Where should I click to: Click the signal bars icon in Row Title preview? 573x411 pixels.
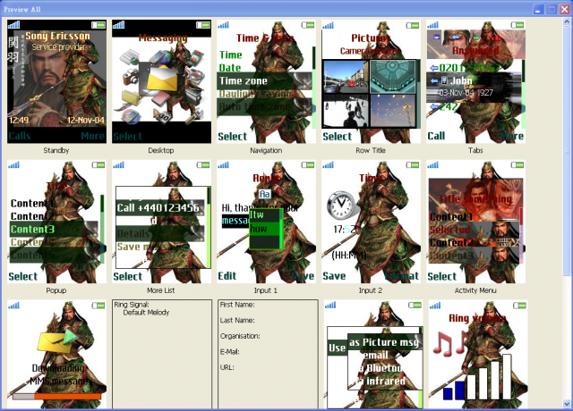pos(328,25)
